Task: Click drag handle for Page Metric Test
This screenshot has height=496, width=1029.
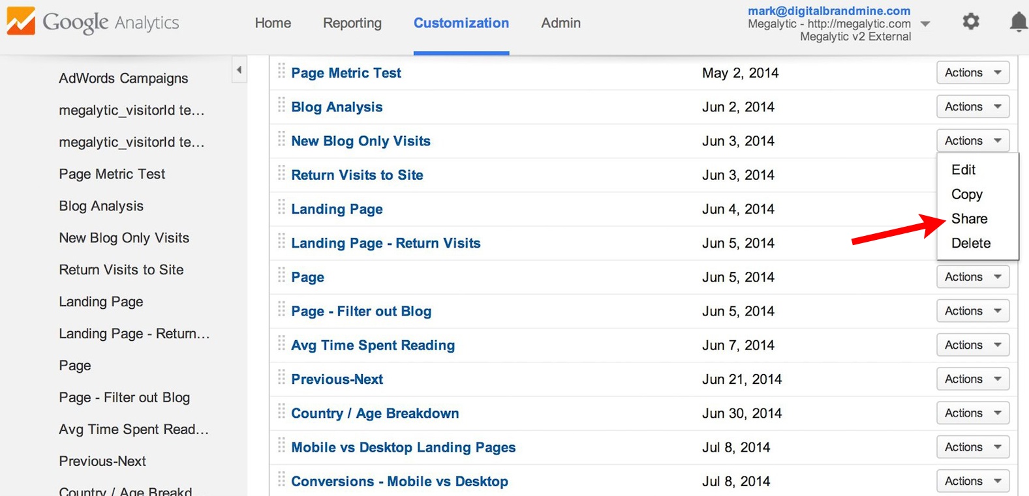Action: [x=281, y=70]
